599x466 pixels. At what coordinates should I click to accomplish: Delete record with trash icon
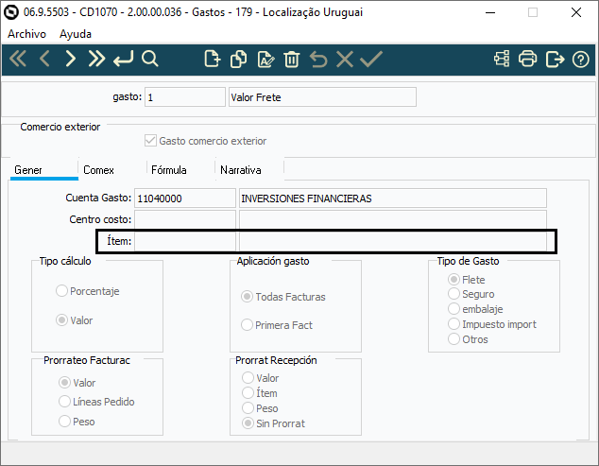click(292, 60)
